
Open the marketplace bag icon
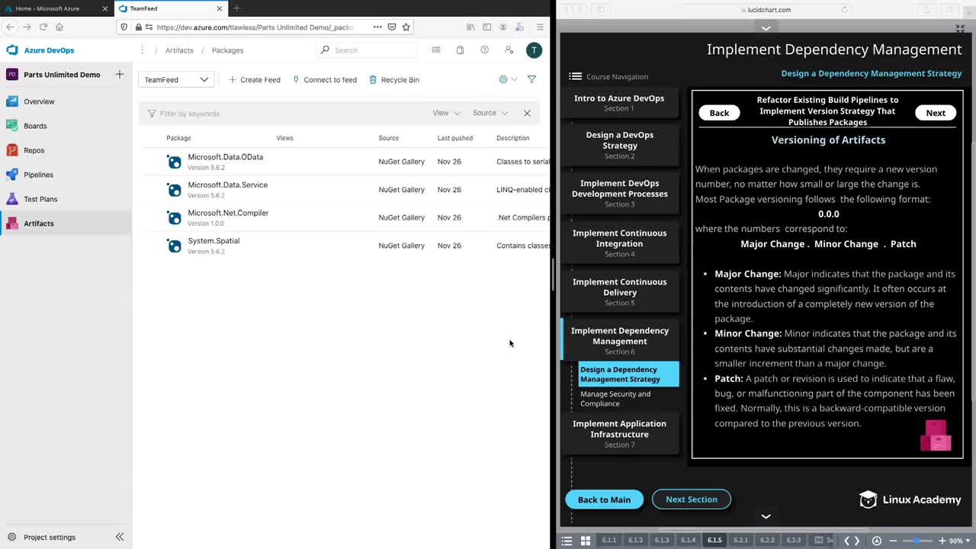460,50
